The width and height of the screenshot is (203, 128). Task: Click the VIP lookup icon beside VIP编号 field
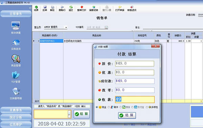click(x=106, y=27)
